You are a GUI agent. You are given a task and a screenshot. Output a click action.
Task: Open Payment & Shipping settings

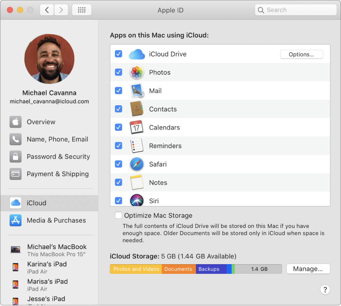click(57, 174)
